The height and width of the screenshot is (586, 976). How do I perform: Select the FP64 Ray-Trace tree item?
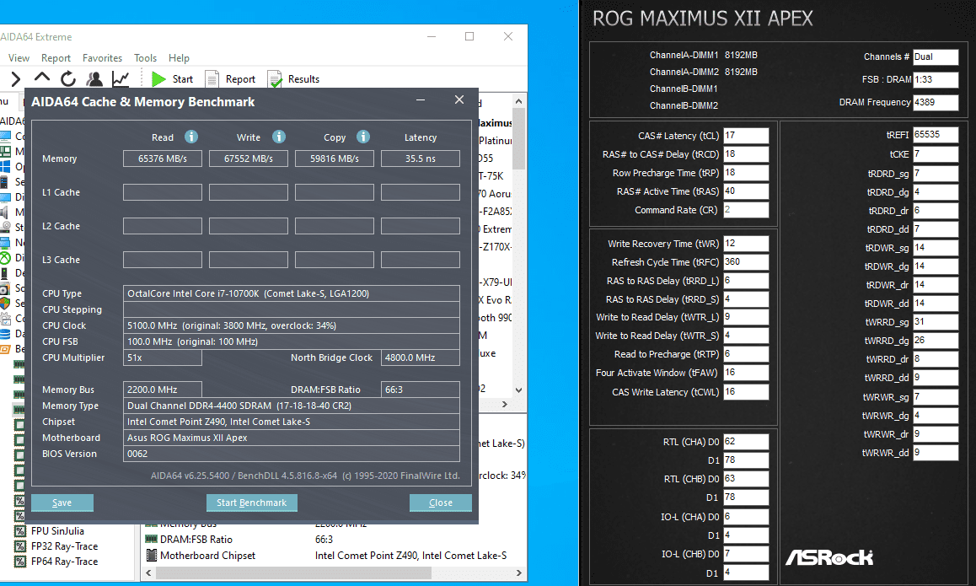tap(65, 561)
